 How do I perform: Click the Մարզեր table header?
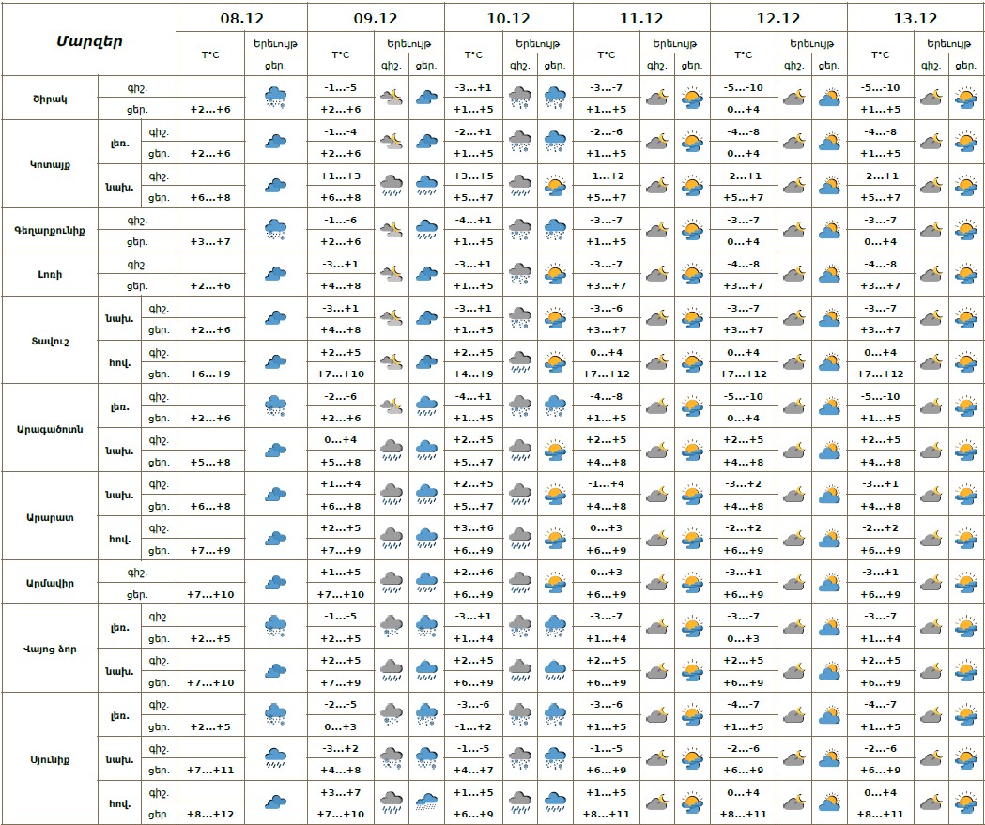coord(89,40)
